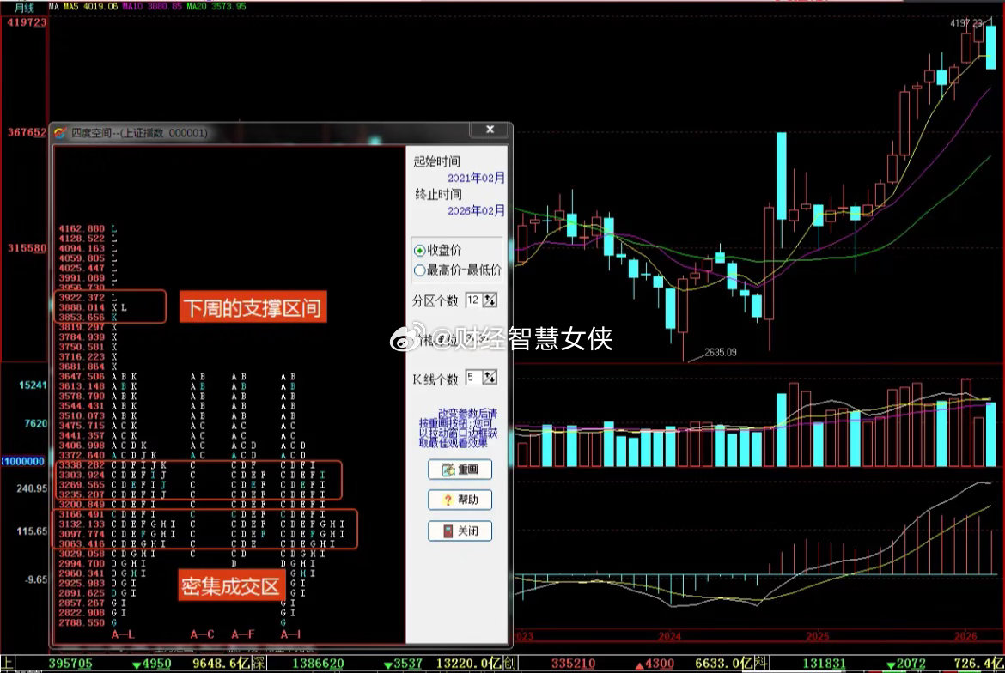Click the 关闭 button in the dialog
1005x673 pixels.
click(x=460, y=531)
